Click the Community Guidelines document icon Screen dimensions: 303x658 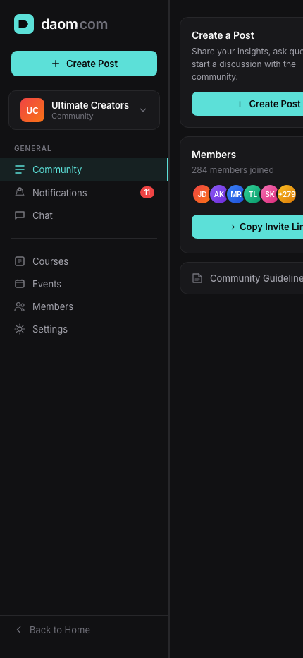(x=197, y=278)
